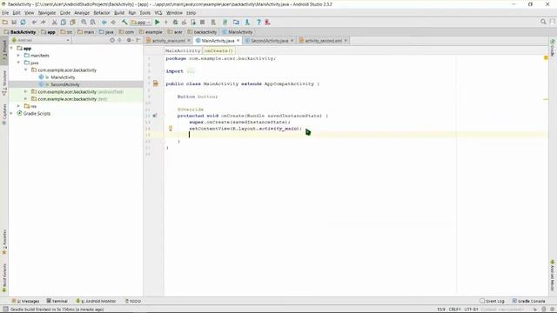The width and height of the screenshot is (557, 313).
Task: Expand the manifests folder
Action: tap(19, 56)
